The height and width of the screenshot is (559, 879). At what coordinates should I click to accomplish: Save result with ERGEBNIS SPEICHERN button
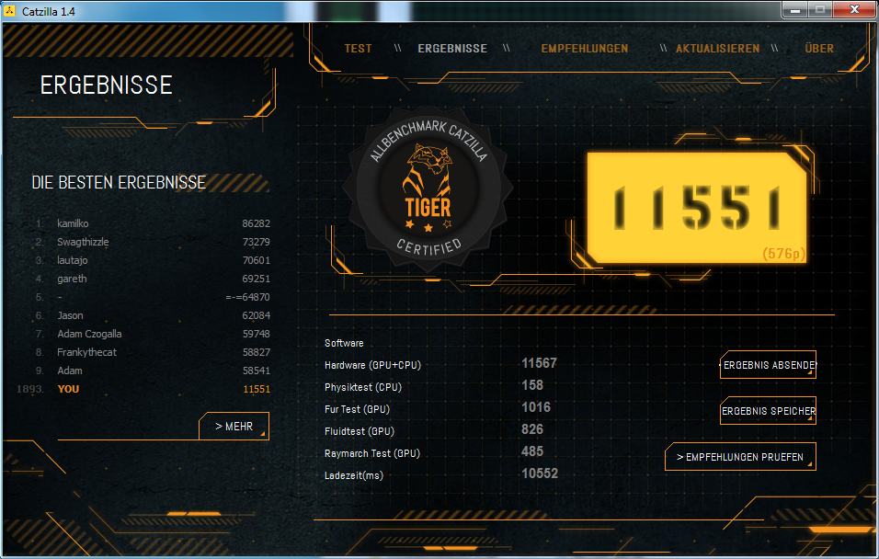tap(768, 411)
